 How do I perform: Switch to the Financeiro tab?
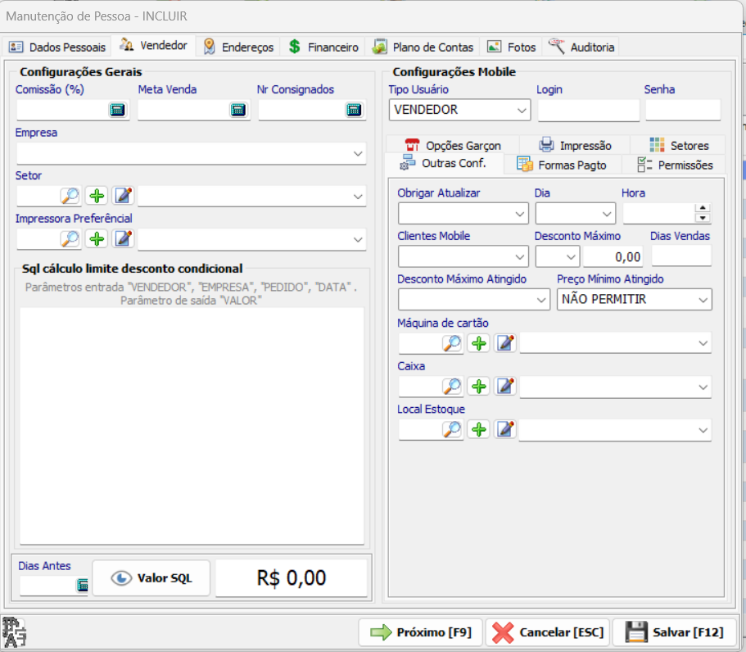(x=323, y=48)
